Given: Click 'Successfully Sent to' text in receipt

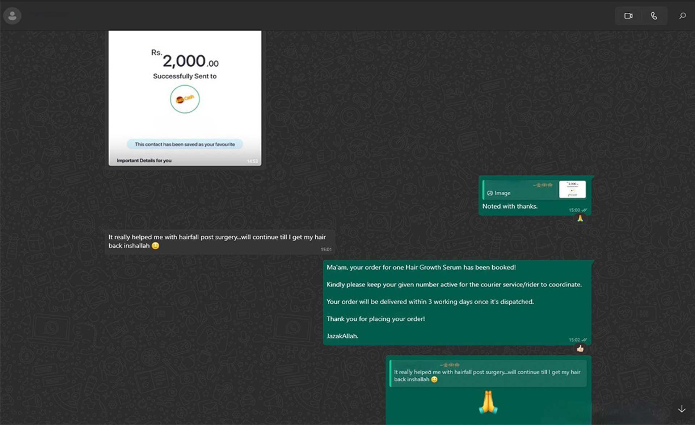Looking at the screenshot, I should 185,76.
